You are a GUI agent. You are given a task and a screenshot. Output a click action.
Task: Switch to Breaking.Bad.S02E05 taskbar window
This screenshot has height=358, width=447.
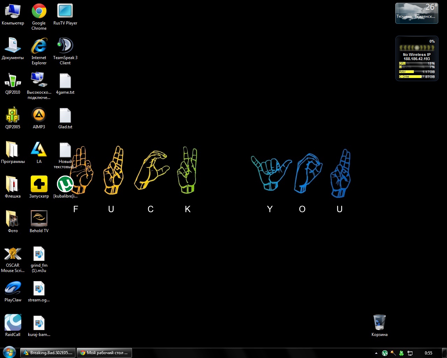(x=47, y=353)
